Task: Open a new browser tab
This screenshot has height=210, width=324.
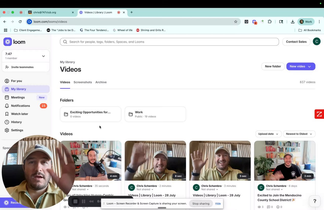Action: (x=132, y=12)
